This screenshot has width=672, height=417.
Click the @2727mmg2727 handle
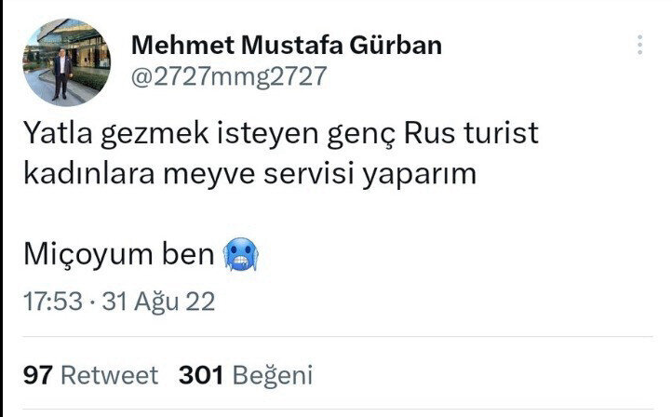tap(230, 76)
